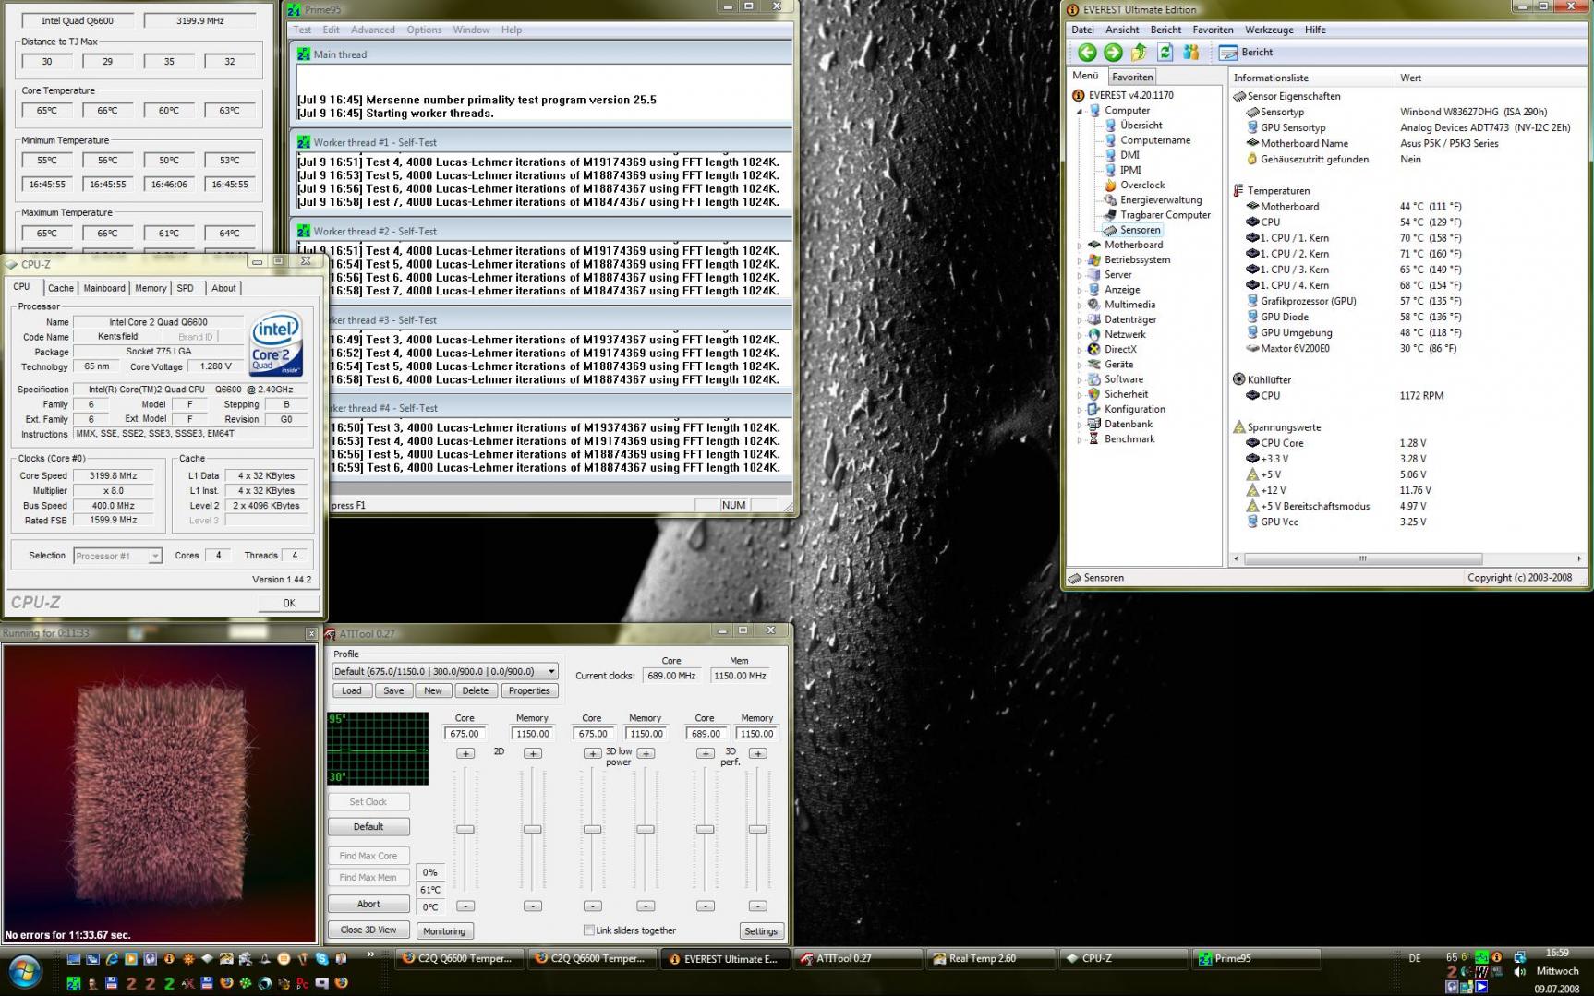Select Energieverwaltung in the EVEREST tree
The height and width of the screenshot is (996, 1594).
(x=1161, y=199)
